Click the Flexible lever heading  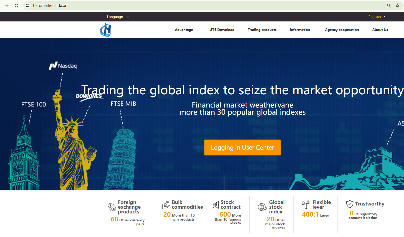click(322, 204)
